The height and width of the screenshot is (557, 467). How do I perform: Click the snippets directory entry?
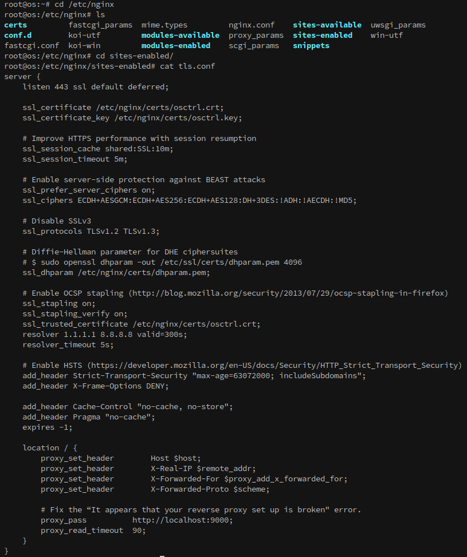coord(311,45)
